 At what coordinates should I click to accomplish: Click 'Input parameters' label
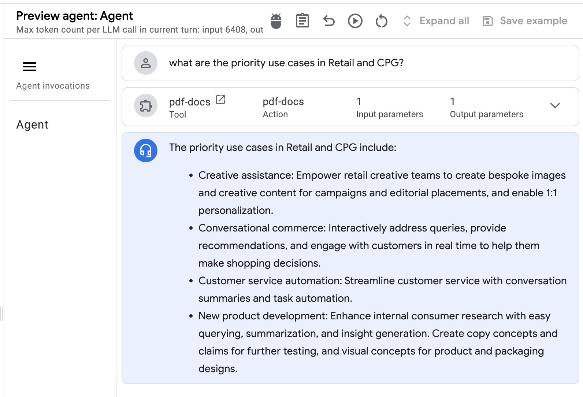tap(390, 114)
